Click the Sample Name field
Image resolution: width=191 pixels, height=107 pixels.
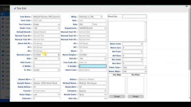[47, 83]
